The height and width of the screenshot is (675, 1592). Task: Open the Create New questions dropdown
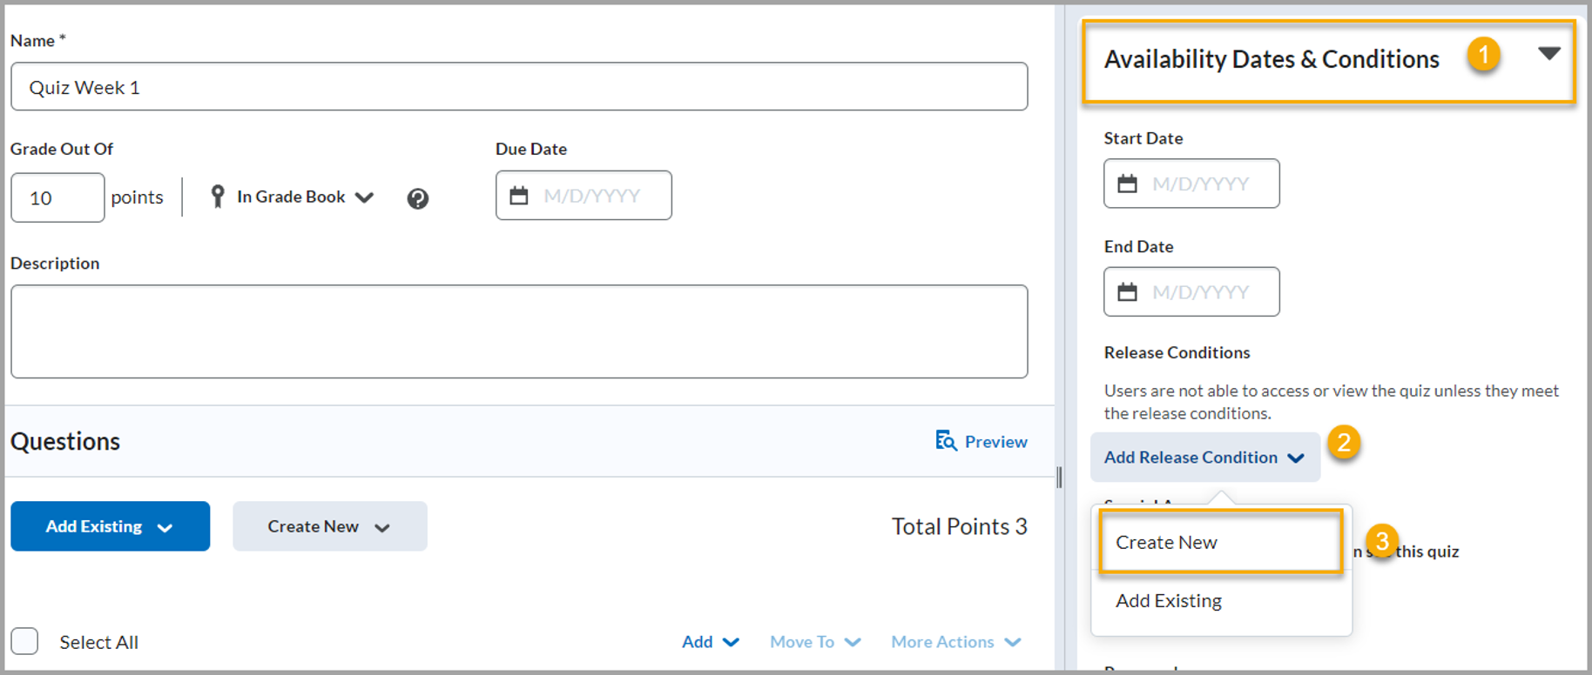329,526
